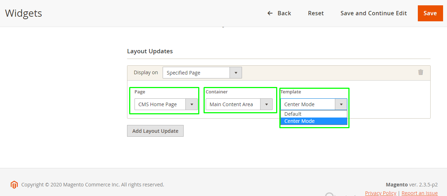
Task: Collapse the Template dropdown via its arrow
Action: [341, 104]
